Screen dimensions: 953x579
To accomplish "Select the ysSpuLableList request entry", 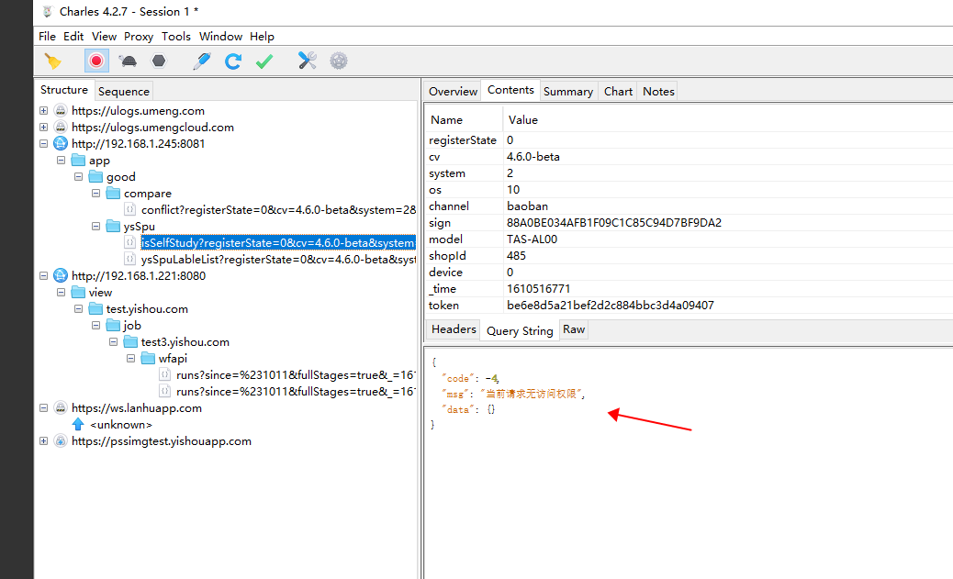I will pos(278,260).
